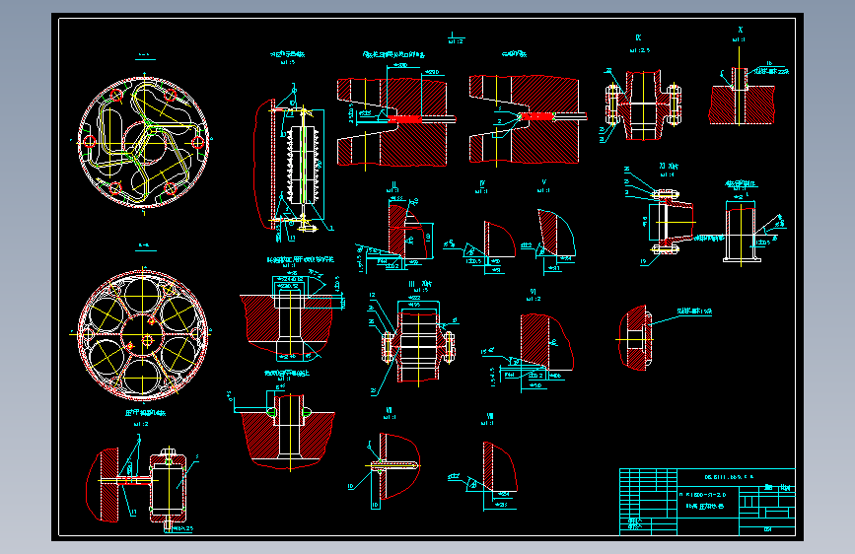Click the rounded hatched boss with leader note

(663, 338)
